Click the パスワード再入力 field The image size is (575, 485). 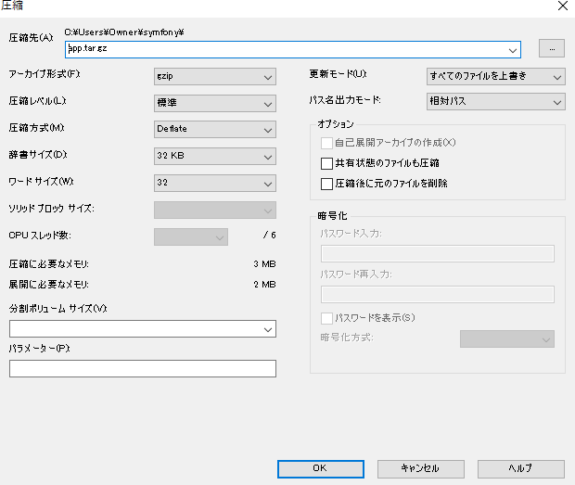[x=438, y=294]
